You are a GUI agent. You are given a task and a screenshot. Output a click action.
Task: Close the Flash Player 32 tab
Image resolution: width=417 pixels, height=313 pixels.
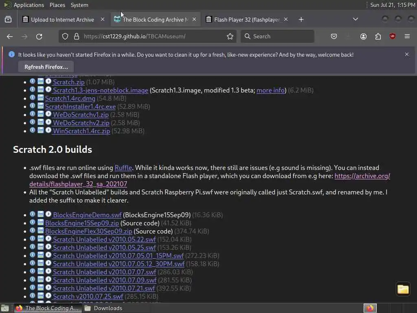click(x=285, y=19)
